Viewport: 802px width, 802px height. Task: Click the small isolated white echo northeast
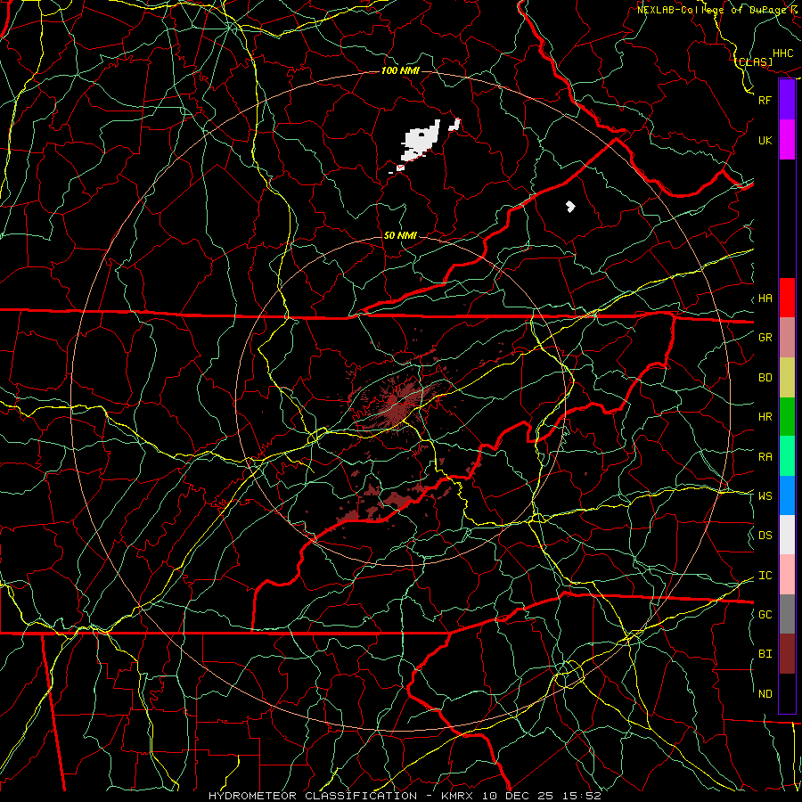coord(570,207)
